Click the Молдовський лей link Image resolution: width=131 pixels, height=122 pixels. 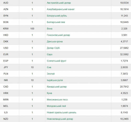[x=56, y=106]
